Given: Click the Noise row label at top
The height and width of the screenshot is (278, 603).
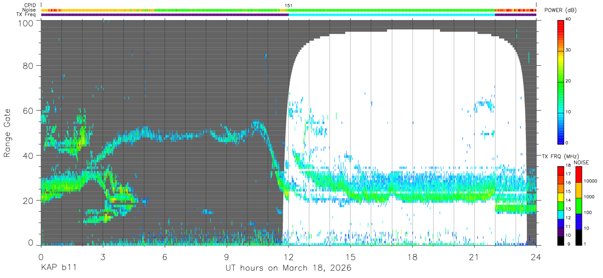Looking at the screenshot, I should tap(28, 10).
